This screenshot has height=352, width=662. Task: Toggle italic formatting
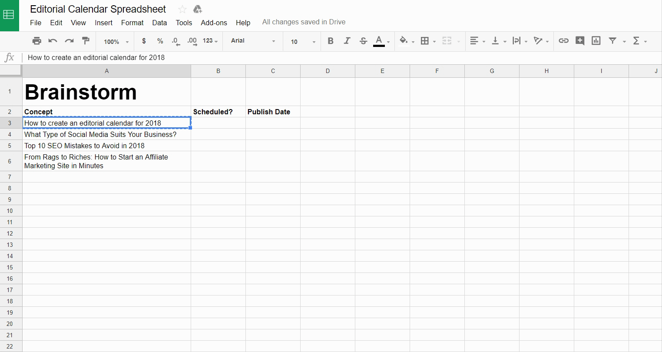tap(347, 41)
